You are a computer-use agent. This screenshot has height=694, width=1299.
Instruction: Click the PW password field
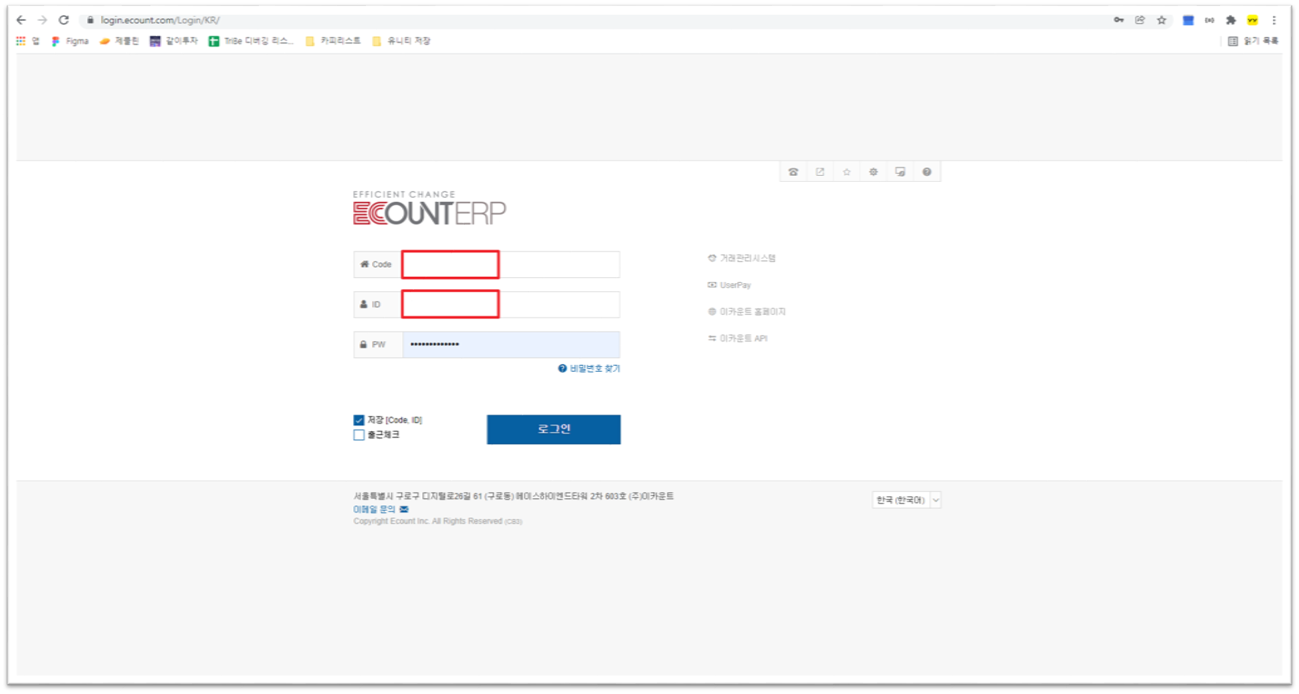point(510,344)
